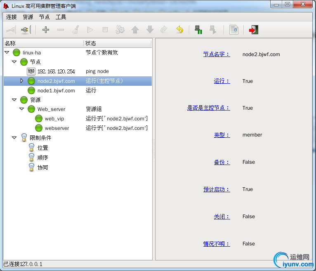Screen dimensions: 316x271
Task: Collapse the 限制条件 tree branch
Action: click(14, 138)
